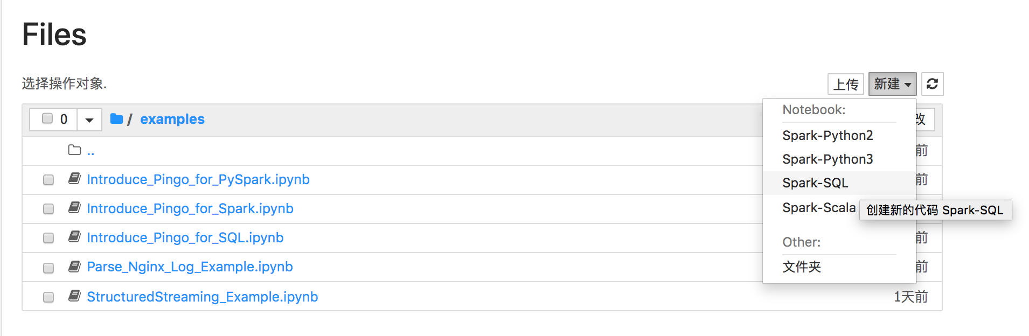The height and width of the screenshot is (336, 1029).
Task: Click notebook icon beside Parse_Nginx_Log_Example.ipynb
Action: [x=75, y=266]
